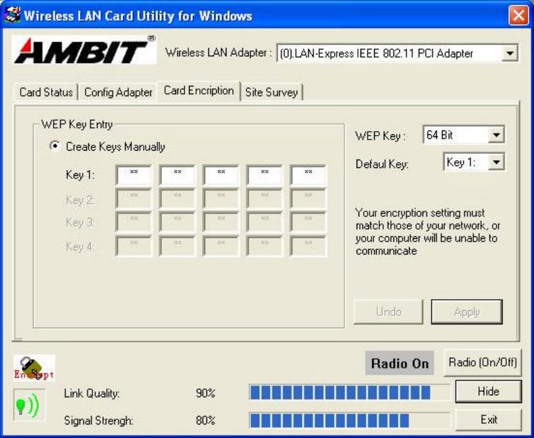Click the fourth Key 1 input field

point(264,175)
